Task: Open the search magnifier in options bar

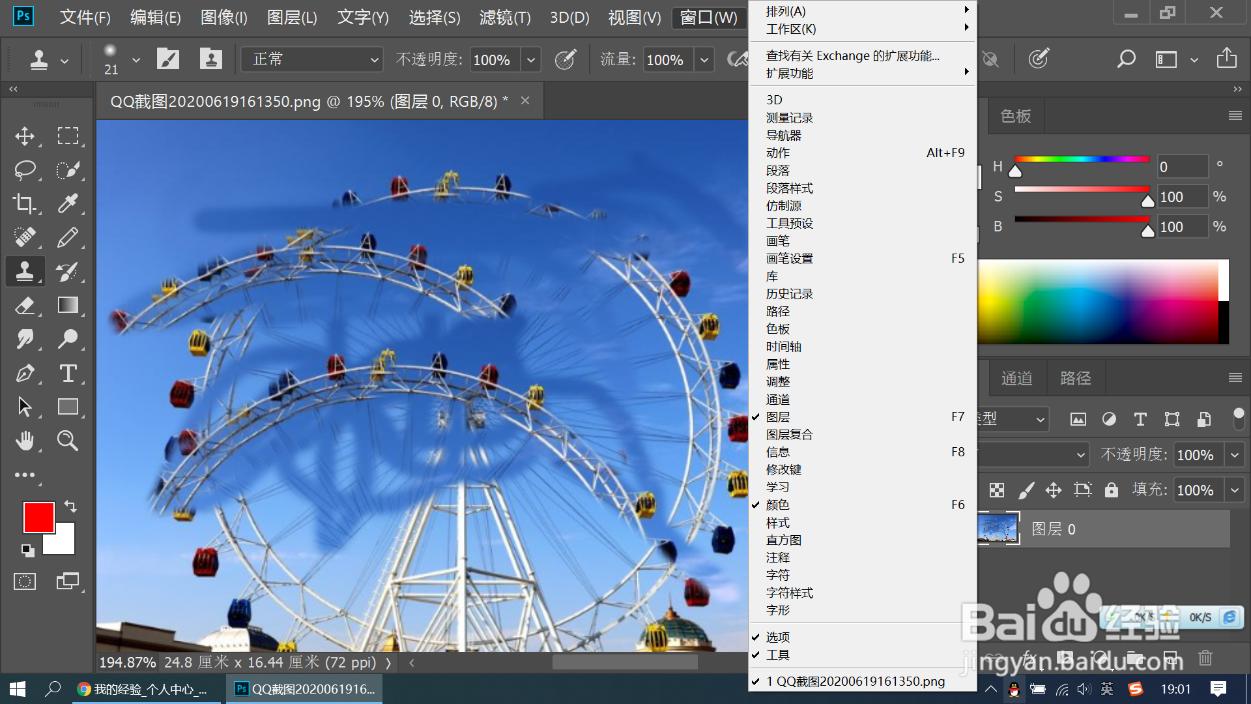Action: [1126, 59]
